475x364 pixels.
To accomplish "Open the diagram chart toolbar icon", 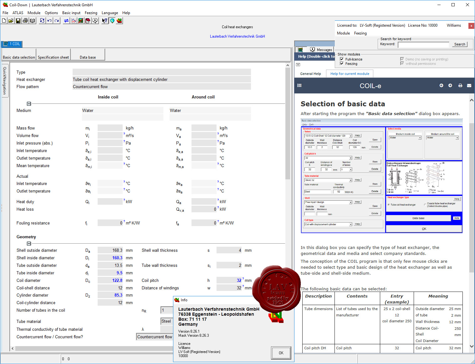I will point(74,21).
